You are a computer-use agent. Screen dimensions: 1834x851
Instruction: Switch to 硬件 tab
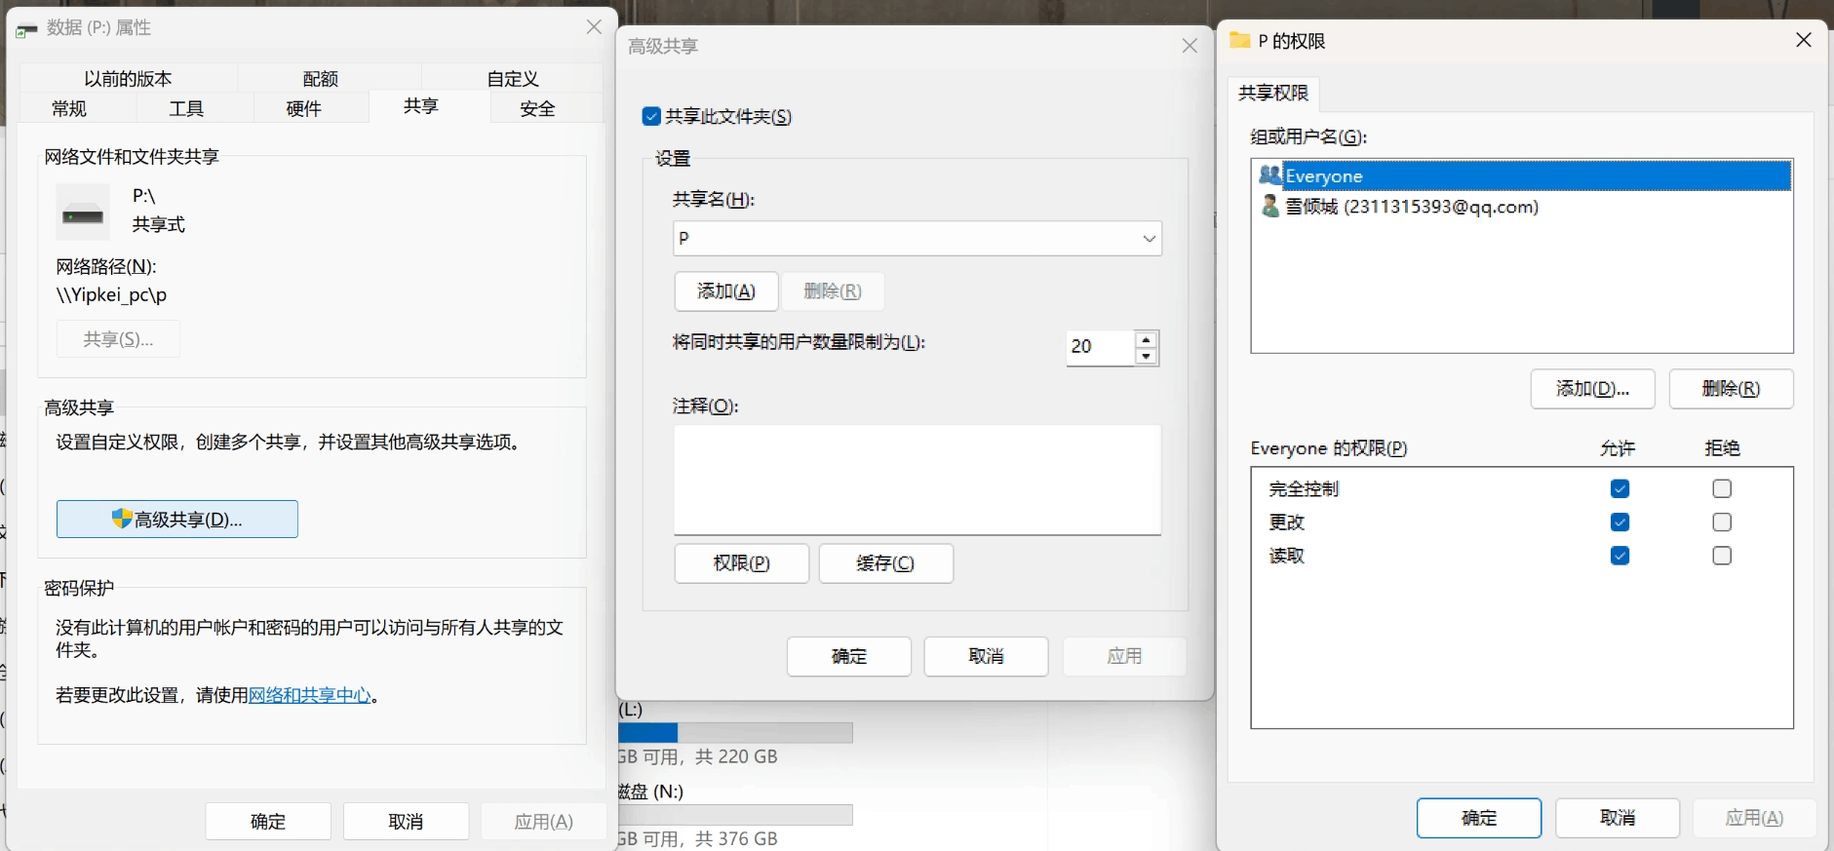point(303,108)
